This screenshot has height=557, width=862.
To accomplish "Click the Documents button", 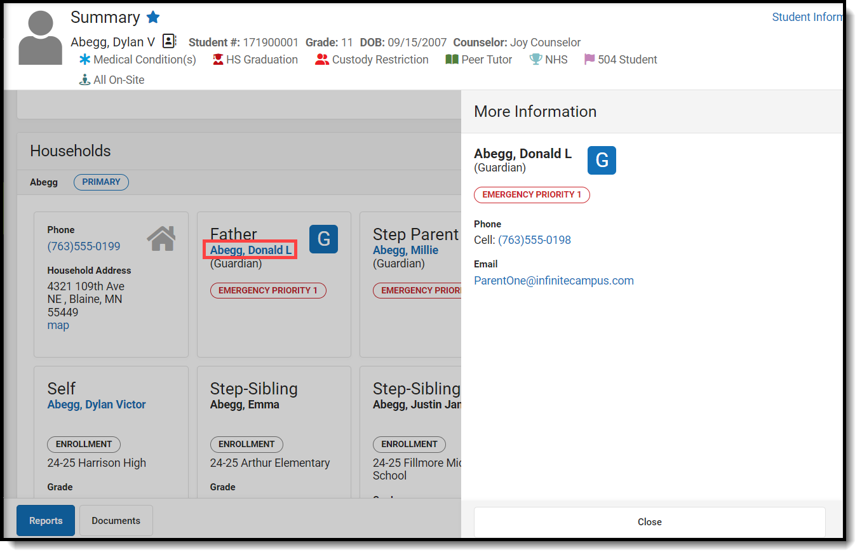I will (116, 521).
